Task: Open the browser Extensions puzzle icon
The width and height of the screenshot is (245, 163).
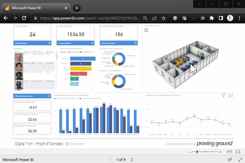Action: [x=212, y=18]
